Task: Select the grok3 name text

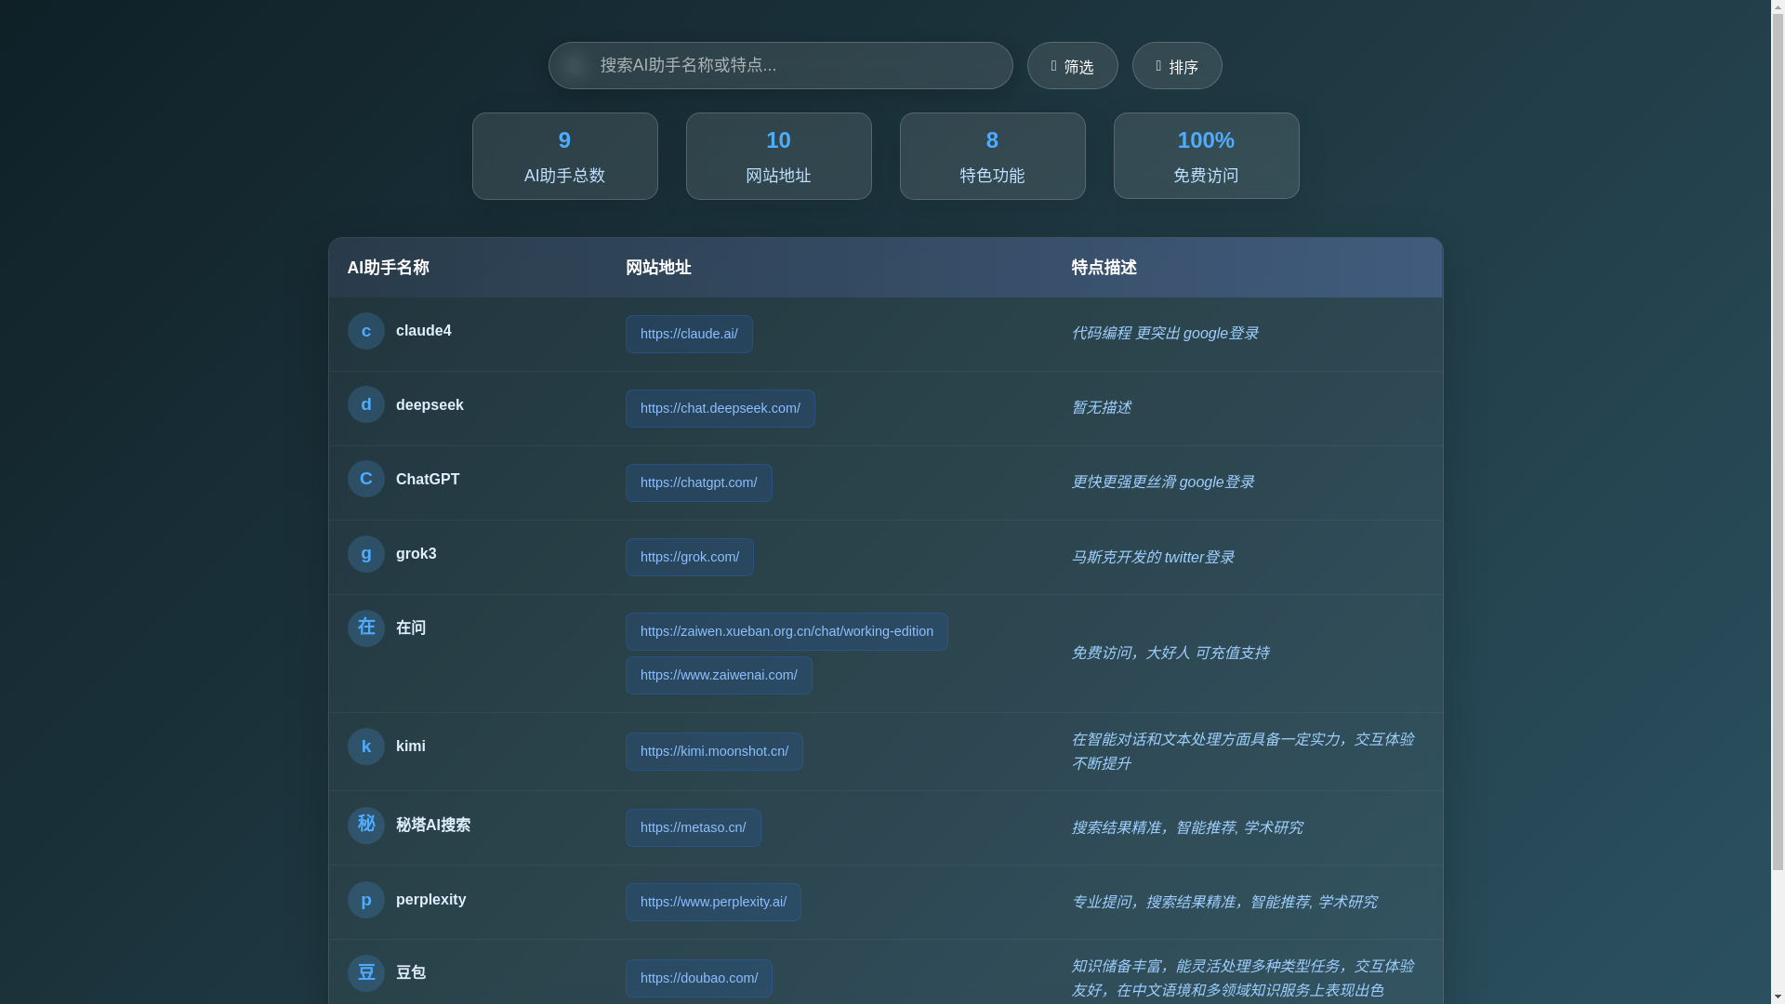Action: point(416,554)
